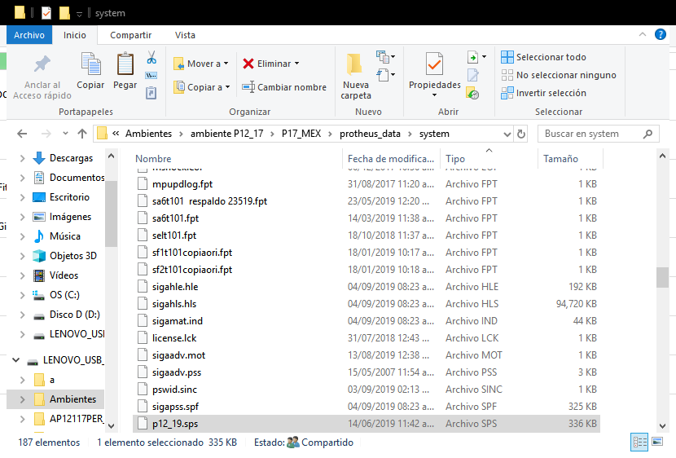Click the back navigation arrow

[22, 134]
